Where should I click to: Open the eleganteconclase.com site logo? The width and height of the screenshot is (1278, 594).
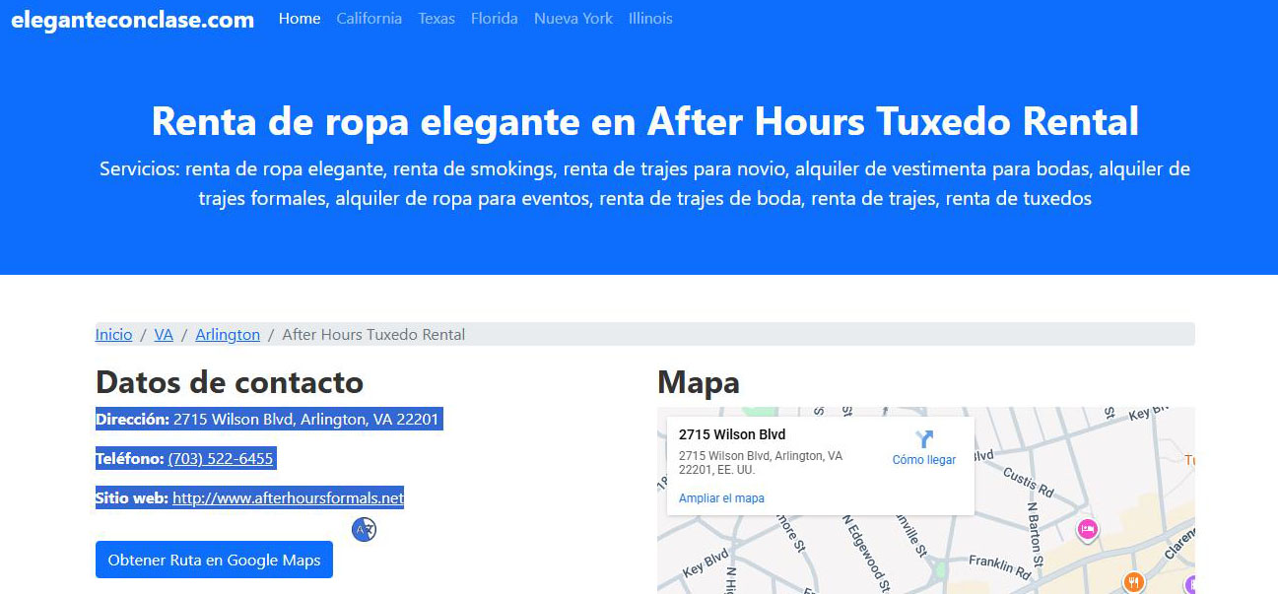pyautogui.click(x=132, y=20)
